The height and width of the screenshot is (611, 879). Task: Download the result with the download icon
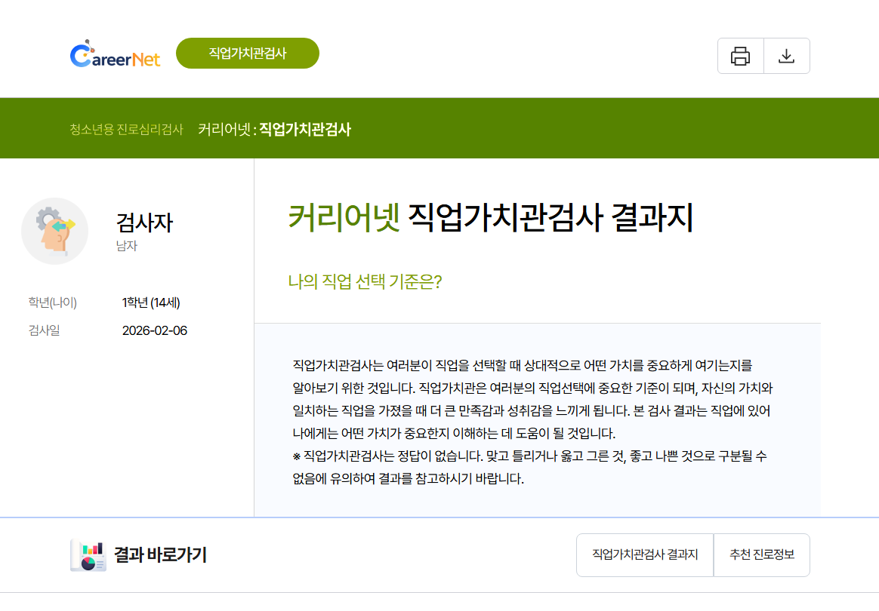point(787,56)
